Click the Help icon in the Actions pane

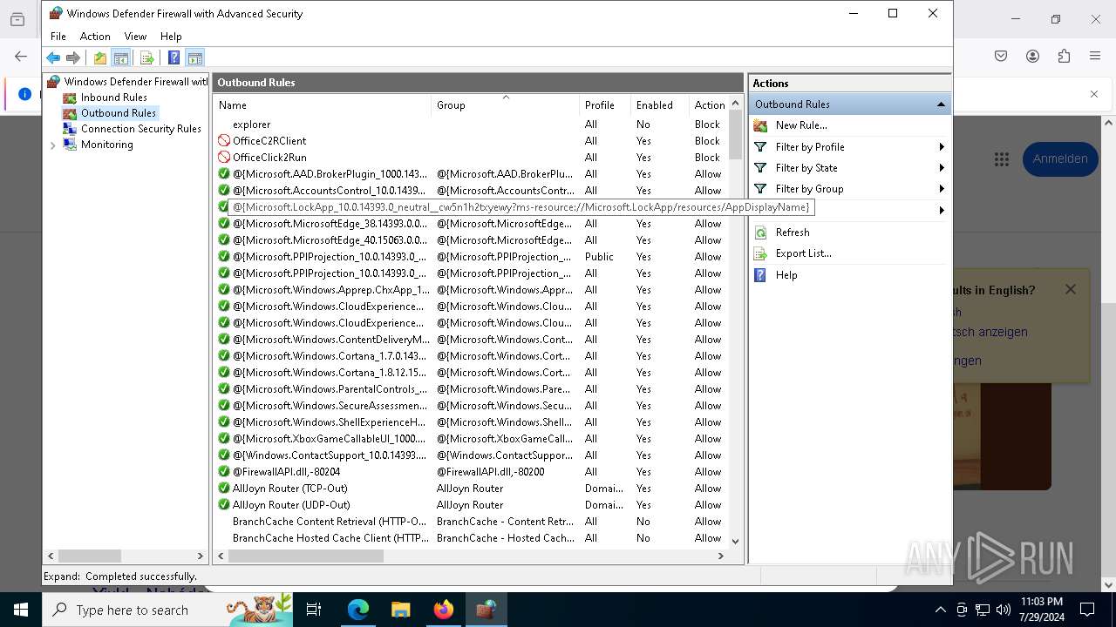point(760,275)
